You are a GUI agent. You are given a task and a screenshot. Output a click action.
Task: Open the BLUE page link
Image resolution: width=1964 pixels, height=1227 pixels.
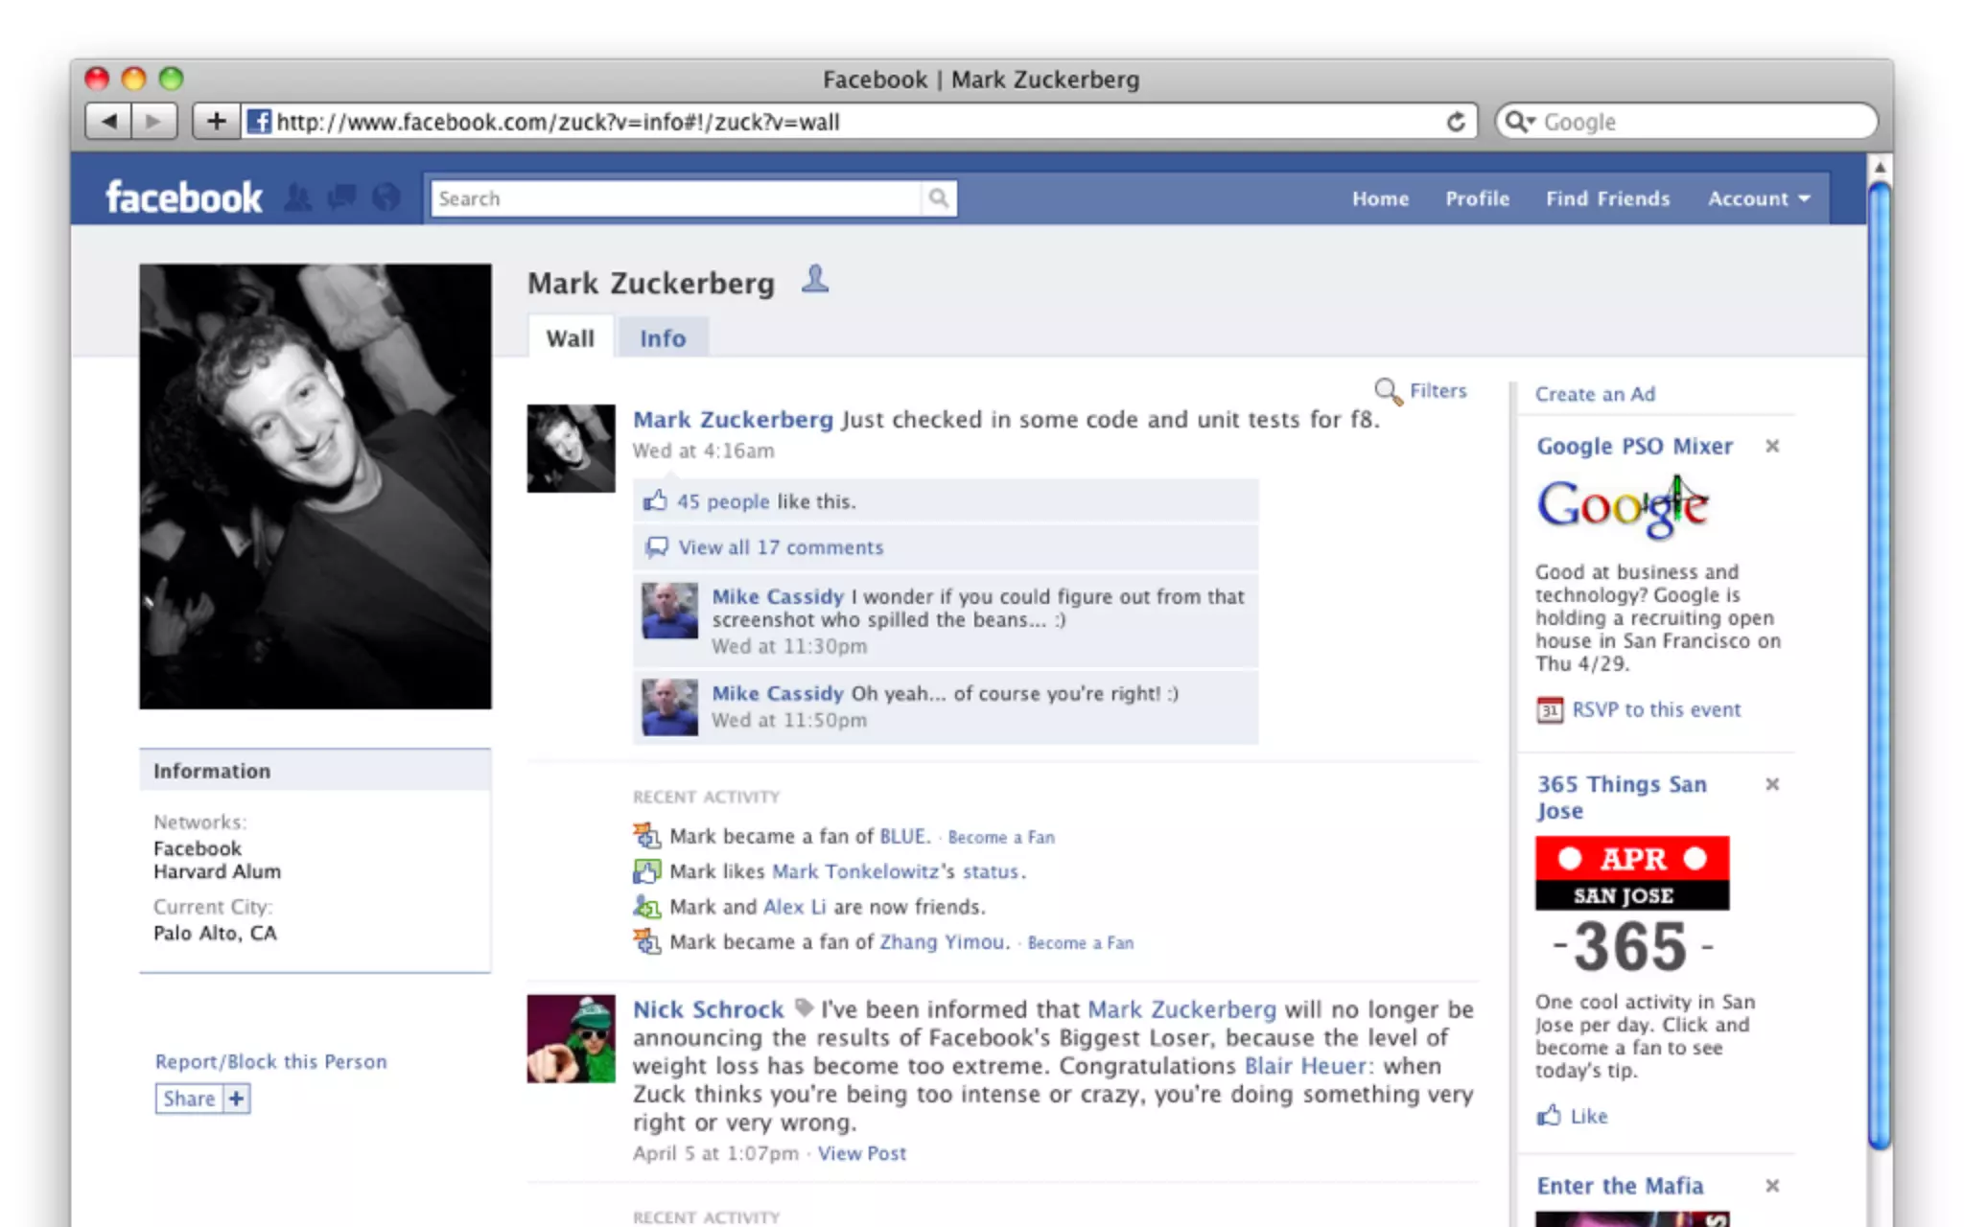[x=903, y=836]
